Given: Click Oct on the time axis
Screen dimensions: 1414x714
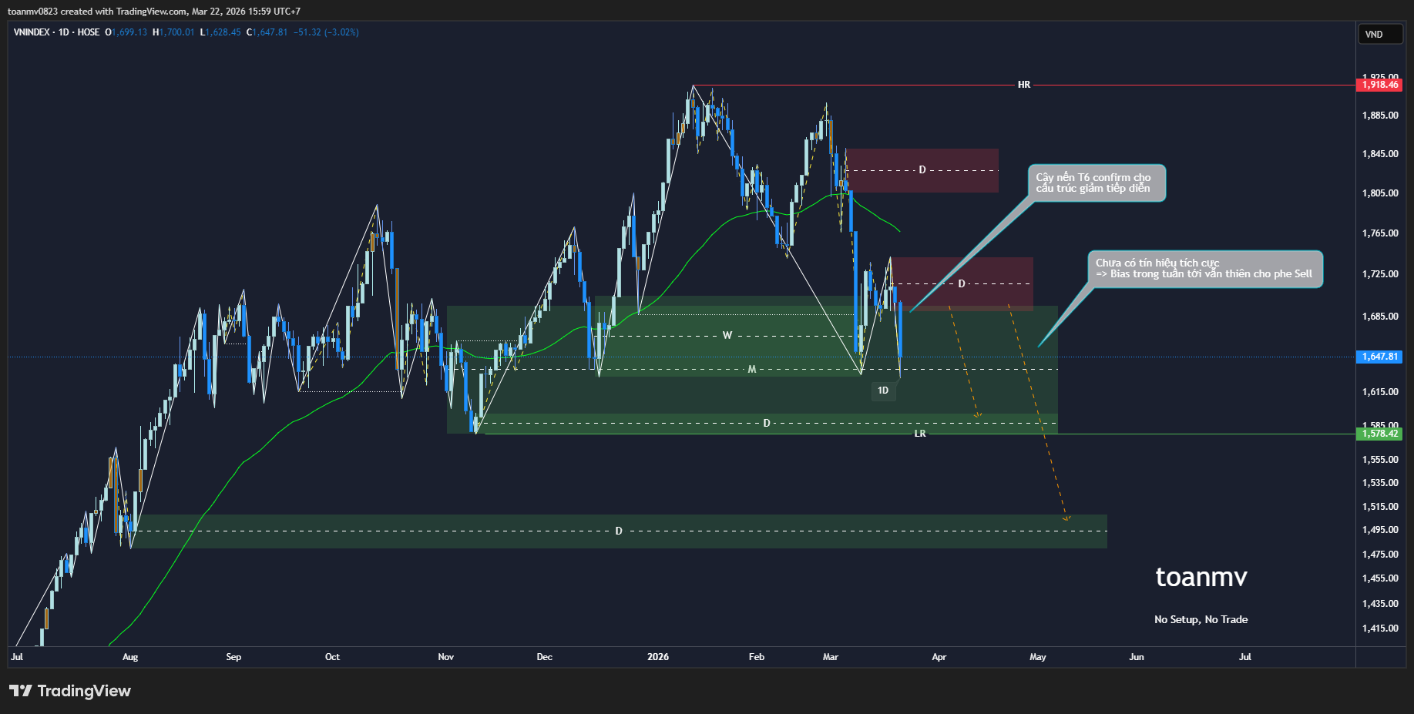Looking at the screenshot, I should coord(332,657).
